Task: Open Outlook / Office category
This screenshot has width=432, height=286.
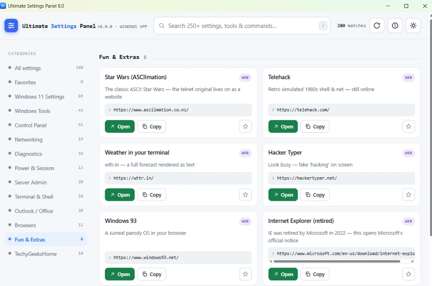Action: [x=46, y=211]
